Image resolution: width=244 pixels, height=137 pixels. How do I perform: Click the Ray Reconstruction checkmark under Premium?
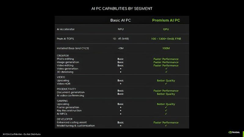coord(166,110)
